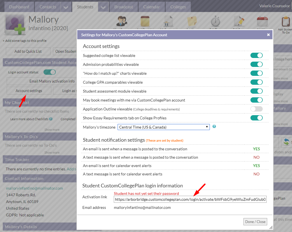Click the pencil-on-paper edit icon
This screenshot has width=292, height=232.
[239, 21]
